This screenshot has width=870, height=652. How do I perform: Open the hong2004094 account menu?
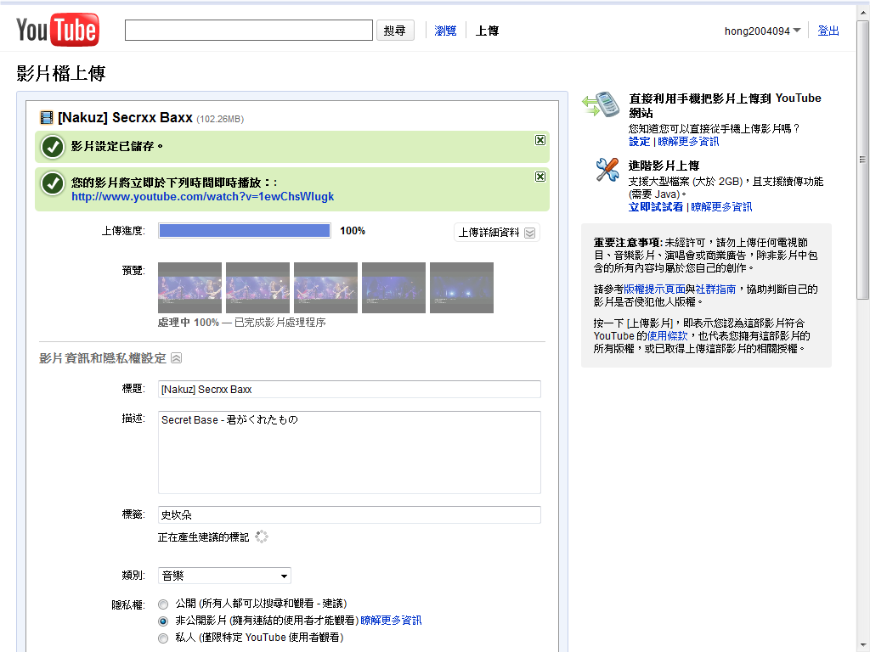tap(762, 31)
